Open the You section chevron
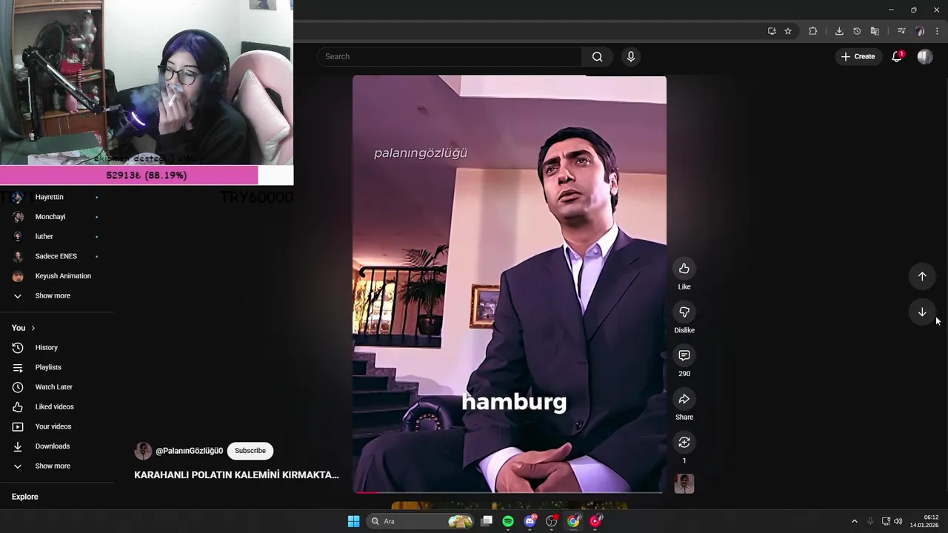 pyautogui.click(x=33, y=328)
